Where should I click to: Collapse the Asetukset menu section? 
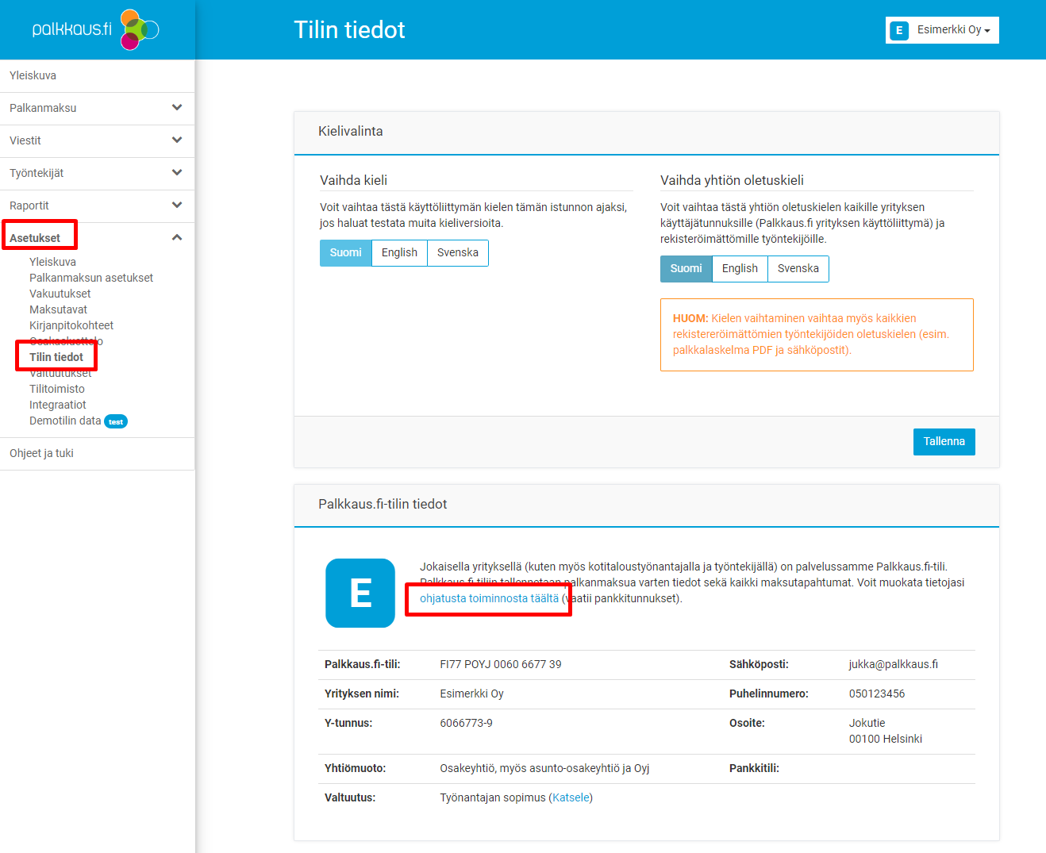coord(177,237)
